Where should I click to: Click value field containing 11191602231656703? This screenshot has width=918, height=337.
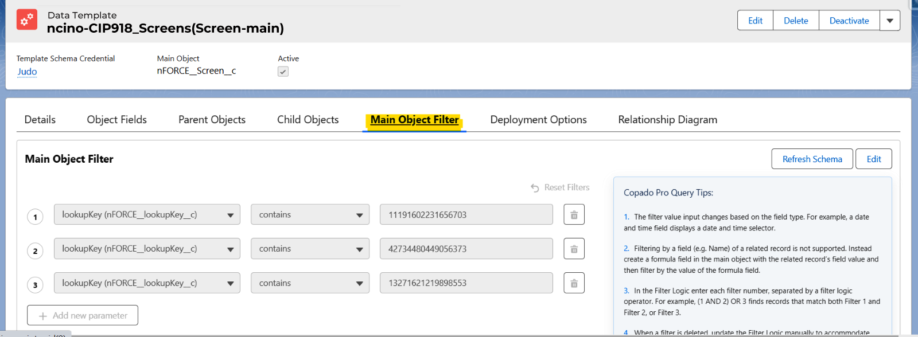pos(466,215)
